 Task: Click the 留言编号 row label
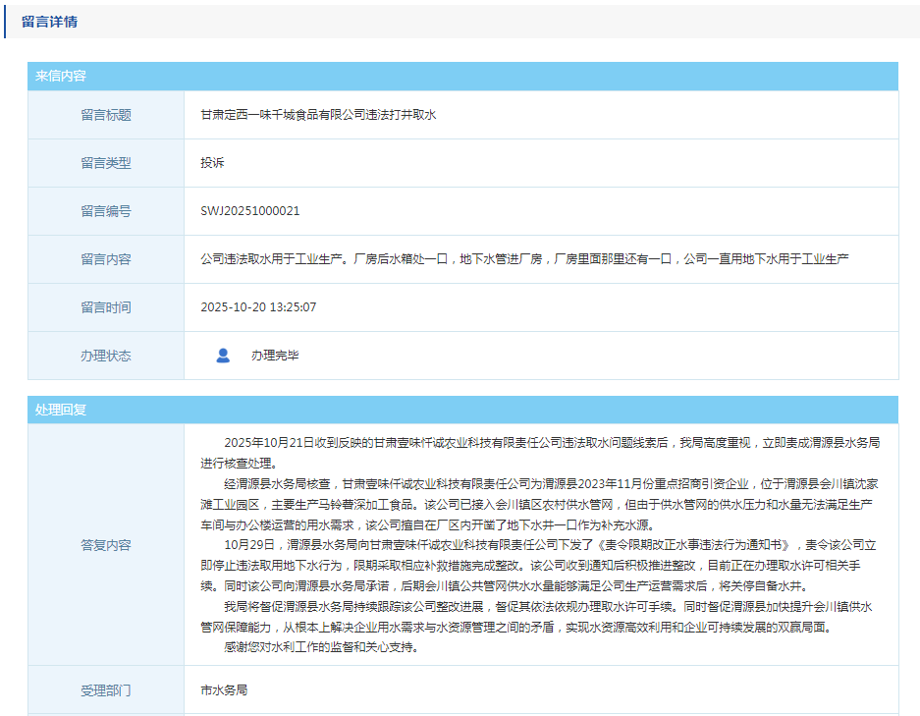pos(106,211)
